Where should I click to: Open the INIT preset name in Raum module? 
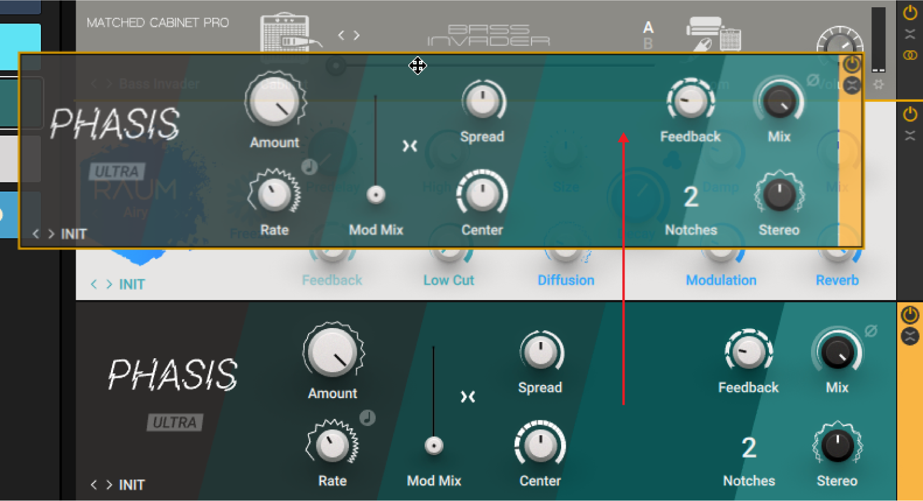(x=132, y=284)
